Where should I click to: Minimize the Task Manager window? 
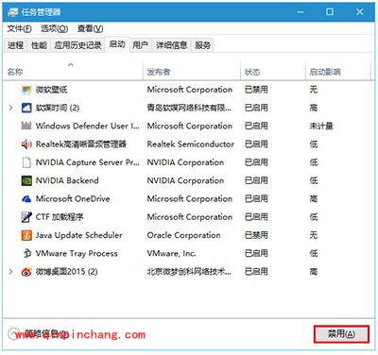coord(301,12)
